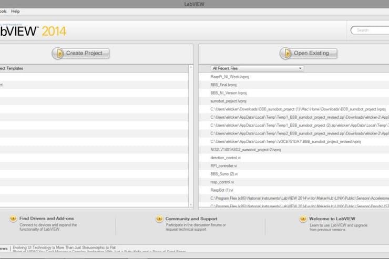The height and width of the screenshot is (259, 389).
Task: Expand the All Recent Files dropdown
Action: point(257,68)
